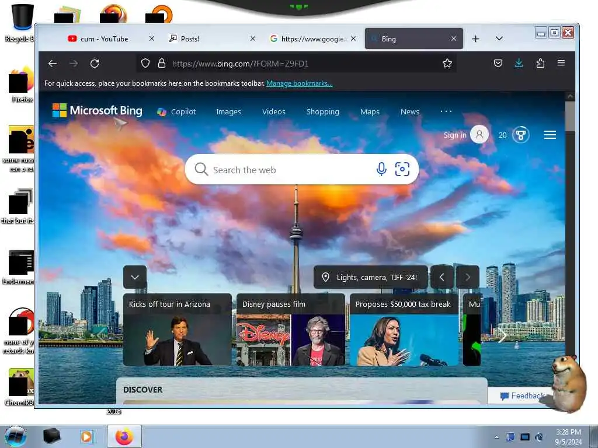Start voice search with the microphone icon
Viewport: 598px width, 448px height.
pos(381,169)
